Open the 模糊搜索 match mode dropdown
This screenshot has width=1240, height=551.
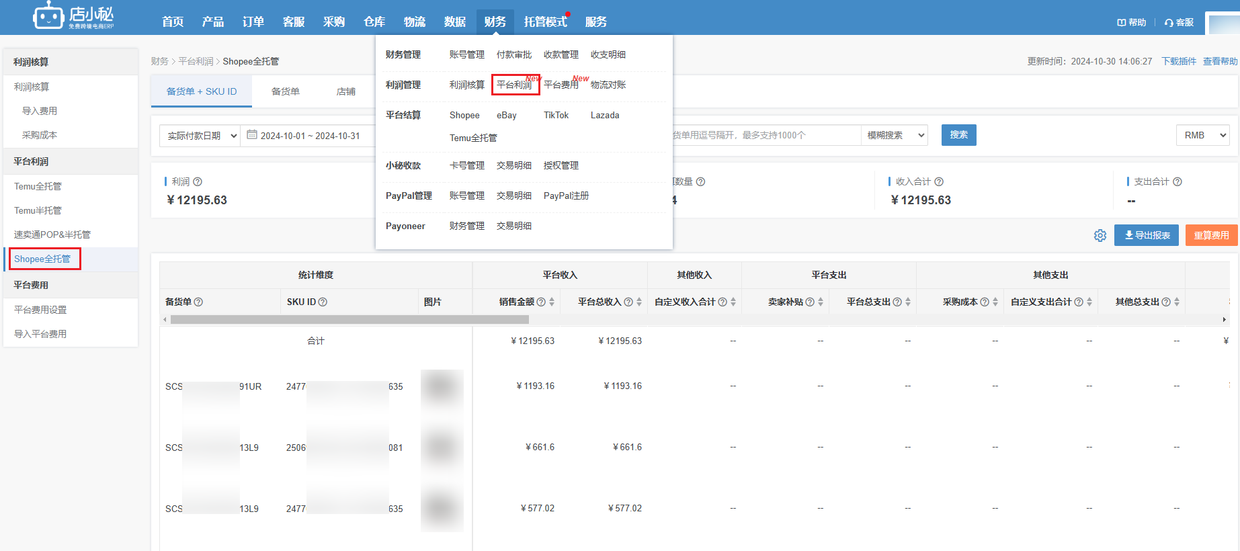click(x=895, y=135)
